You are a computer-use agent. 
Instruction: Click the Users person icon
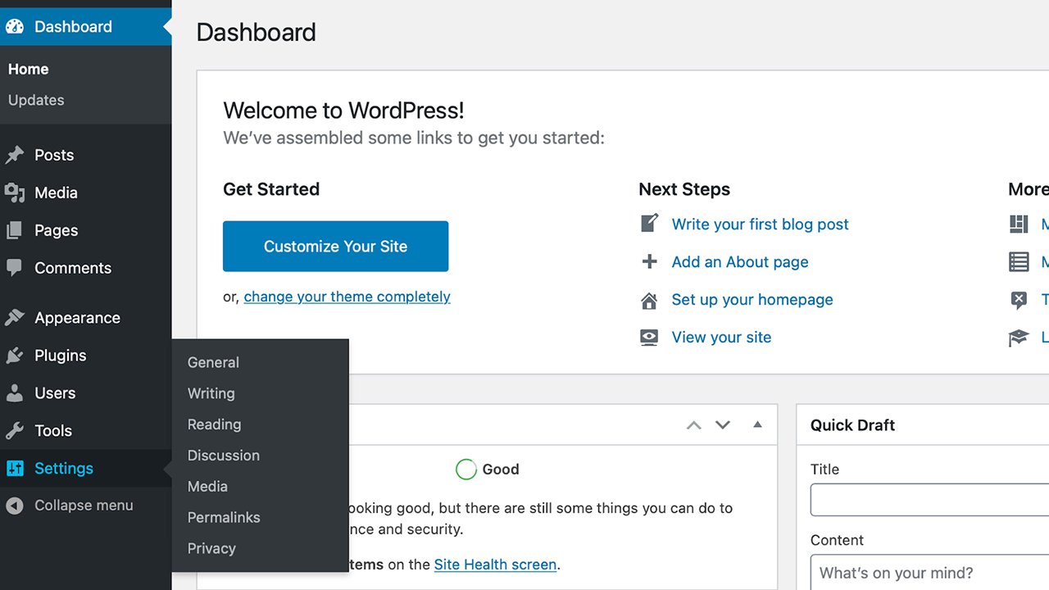pos(15,393)
